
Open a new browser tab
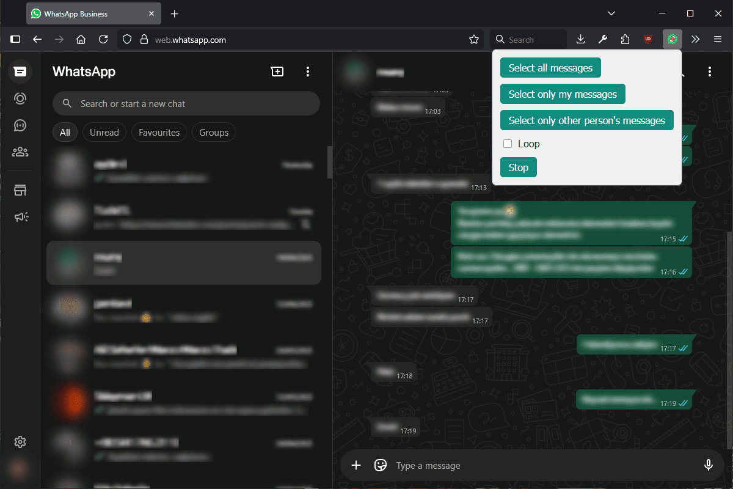pyautogui.click(x=175, y=13)
